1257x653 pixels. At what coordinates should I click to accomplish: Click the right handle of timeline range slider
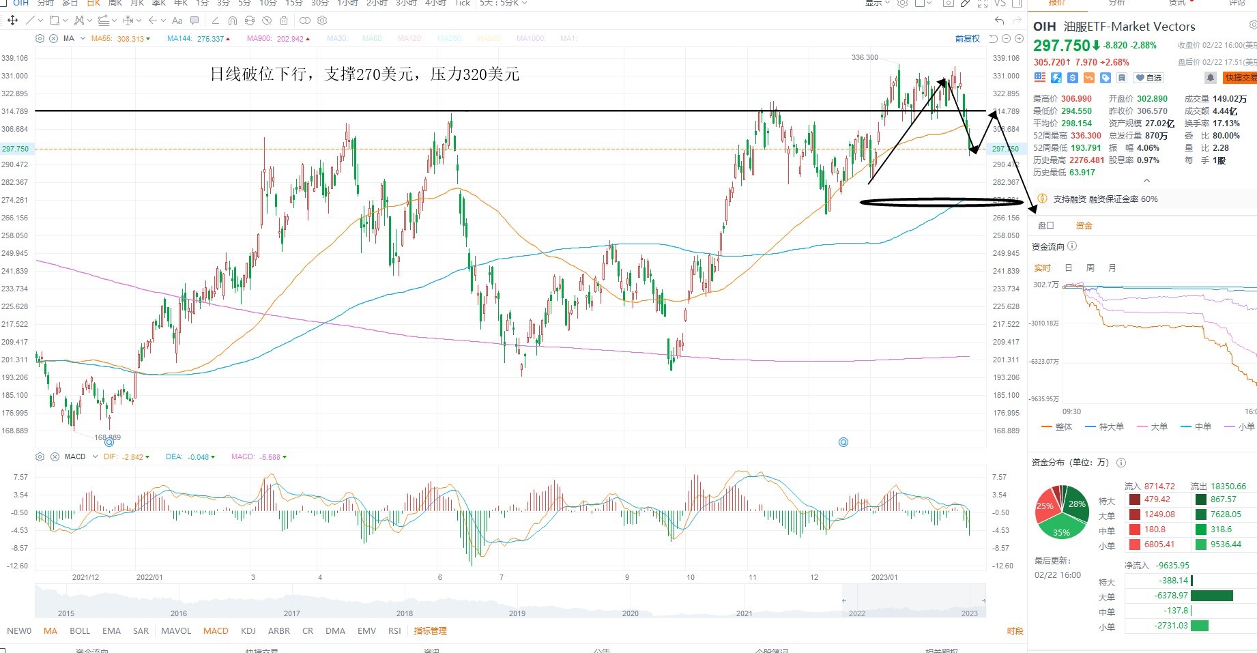click(983, 600)
